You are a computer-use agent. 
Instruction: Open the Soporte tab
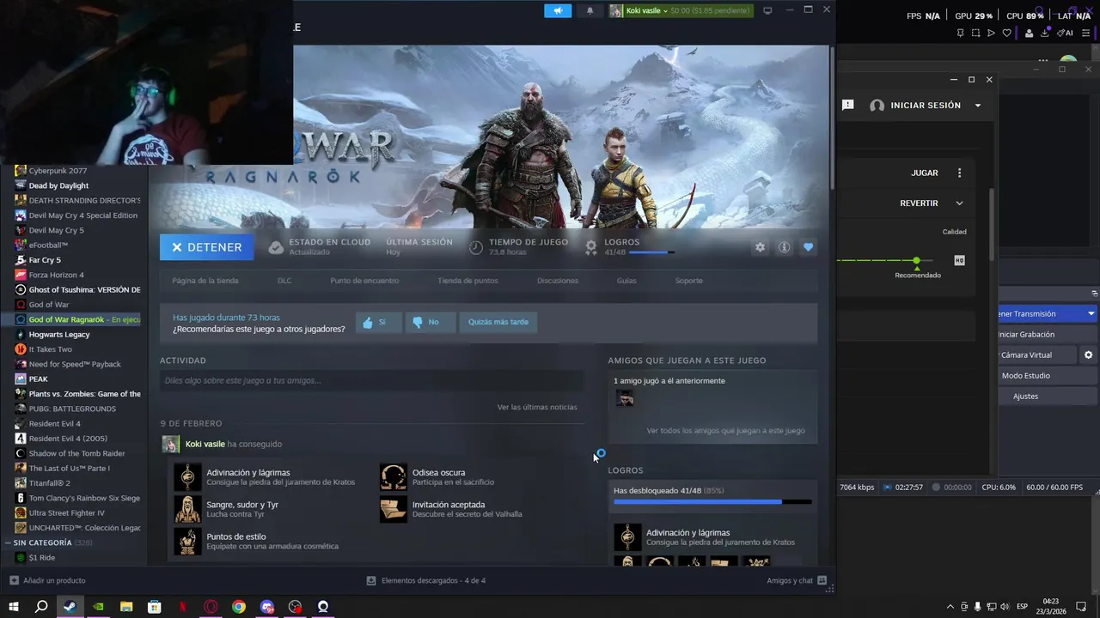(x=688, y=281)
